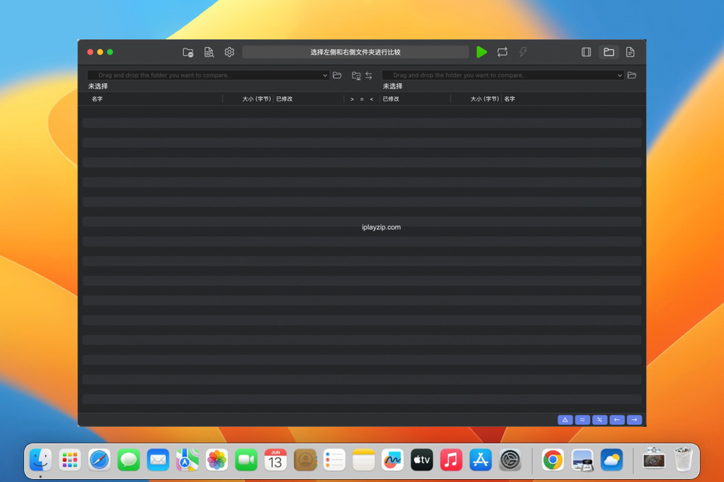The height and width of the screenshot is (482, 724).
Task: Toggle the warning triangle filter button
Action: (x=565, y=420)
